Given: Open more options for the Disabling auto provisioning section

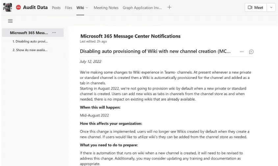Looking at the screenshot, I should [242, 52].
